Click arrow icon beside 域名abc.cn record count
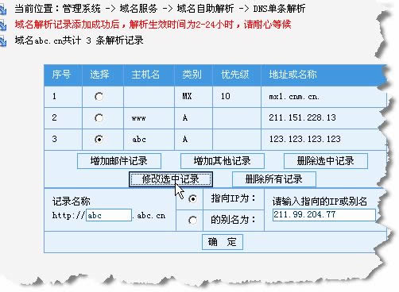 pyautogui.click(x=2, y=41)
